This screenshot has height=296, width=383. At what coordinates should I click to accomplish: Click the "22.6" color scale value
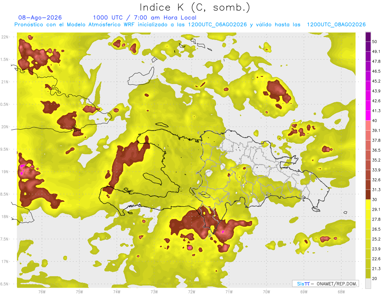coord(376,259)
